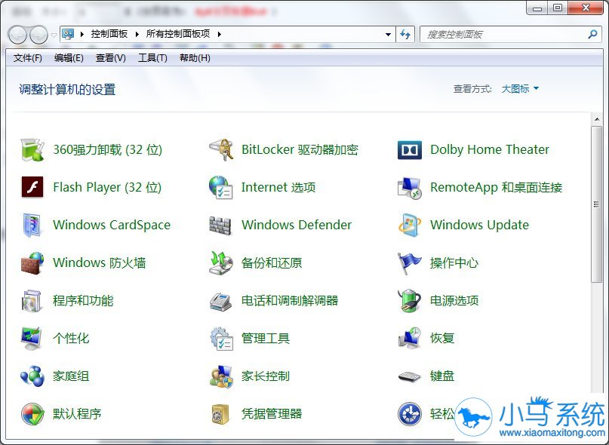Open the 程序和功能 link text

[x=83, y=300]
